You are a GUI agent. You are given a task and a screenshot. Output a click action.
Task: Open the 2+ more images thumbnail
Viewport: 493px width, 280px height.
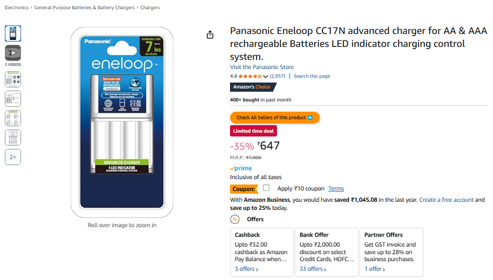pyautogui.click(x=13, y=157)
